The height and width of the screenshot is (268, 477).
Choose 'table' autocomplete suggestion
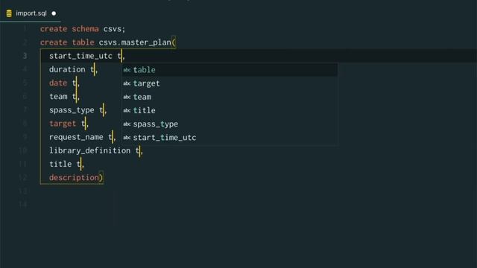point(230,70)
